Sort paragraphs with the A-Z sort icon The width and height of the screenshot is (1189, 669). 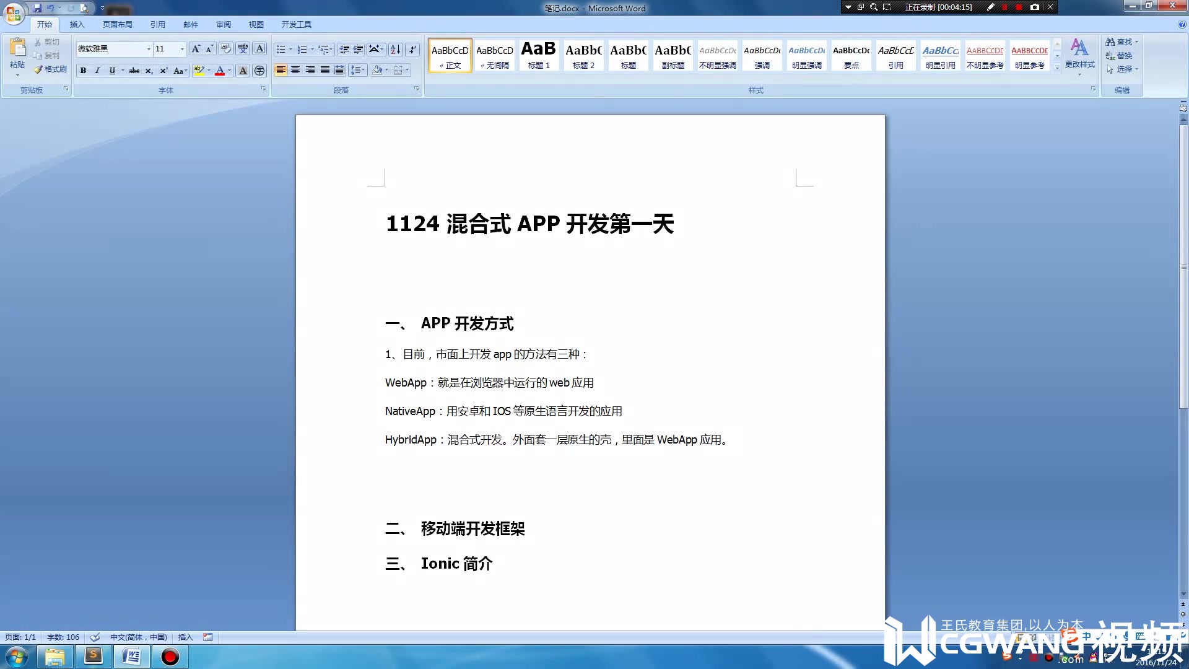(394, 49)
